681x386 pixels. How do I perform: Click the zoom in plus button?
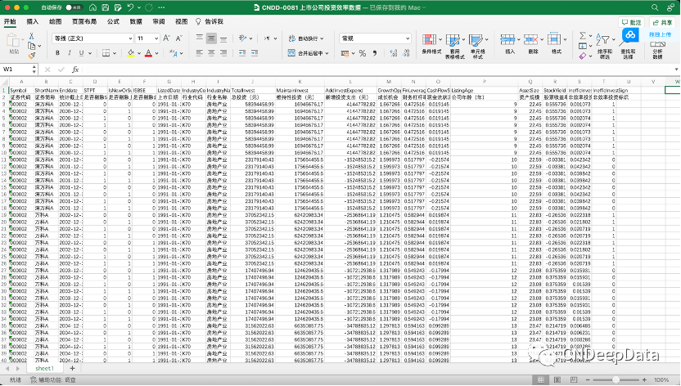pyautogui.click(x=645, y=379)
